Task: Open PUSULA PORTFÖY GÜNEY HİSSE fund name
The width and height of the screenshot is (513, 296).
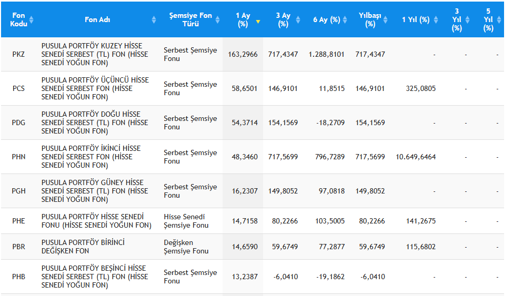Action: click(95, 191)
